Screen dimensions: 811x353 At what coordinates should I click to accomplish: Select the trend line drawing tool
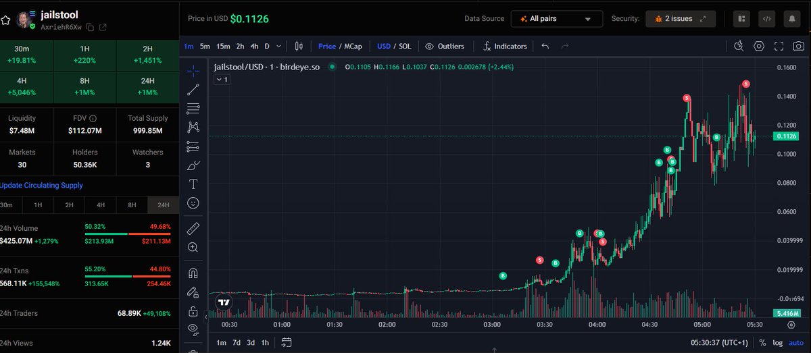pos(193,89)
